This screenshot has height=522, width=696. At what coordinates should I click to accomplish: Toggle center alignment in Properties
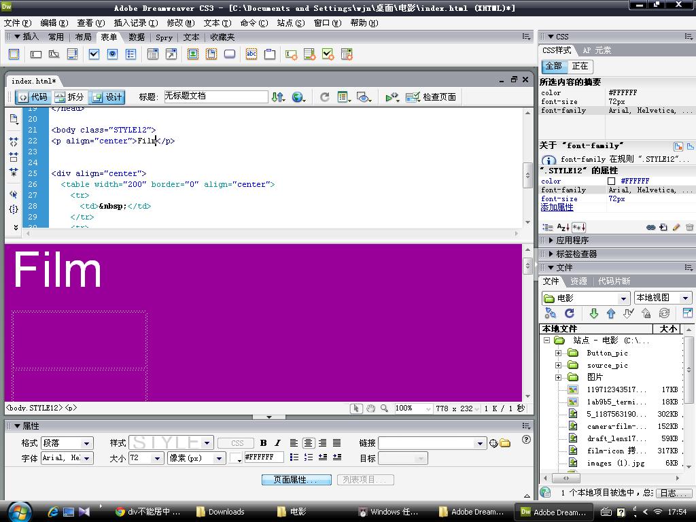307,443
